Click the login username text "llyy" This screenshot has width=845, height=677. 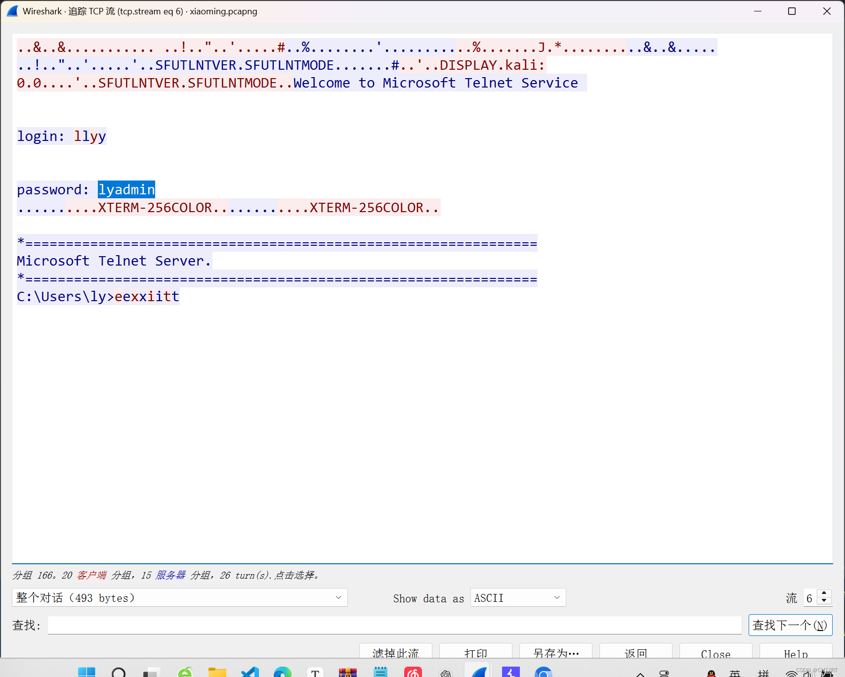click(x=90, y=136)
